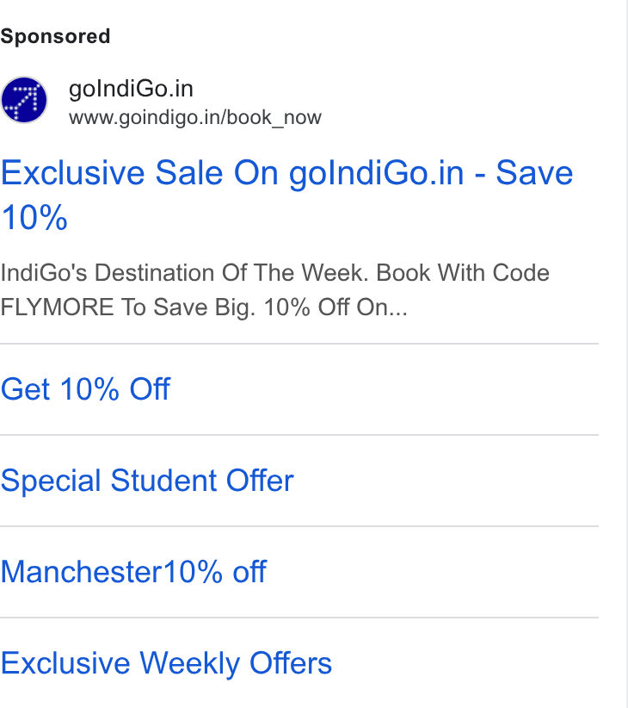Click the IndiGo round logo icon
Screen dimensions: 628x708
click(x=24, y=100)
